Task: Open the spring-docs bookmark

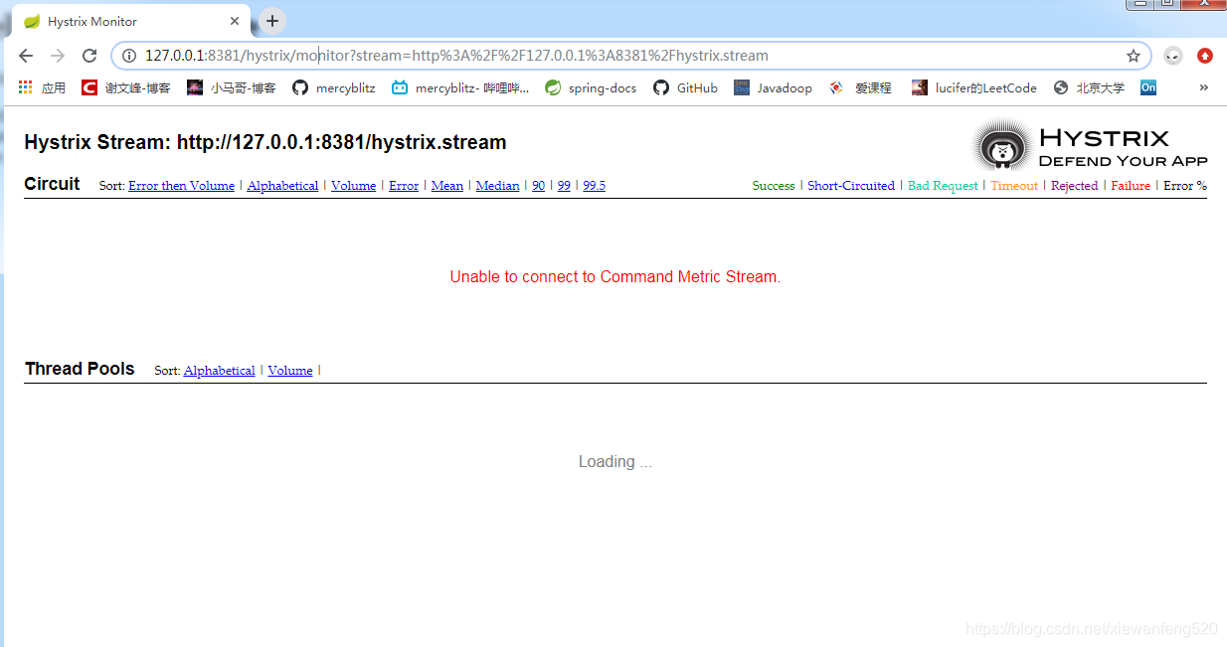Action: 591,87
